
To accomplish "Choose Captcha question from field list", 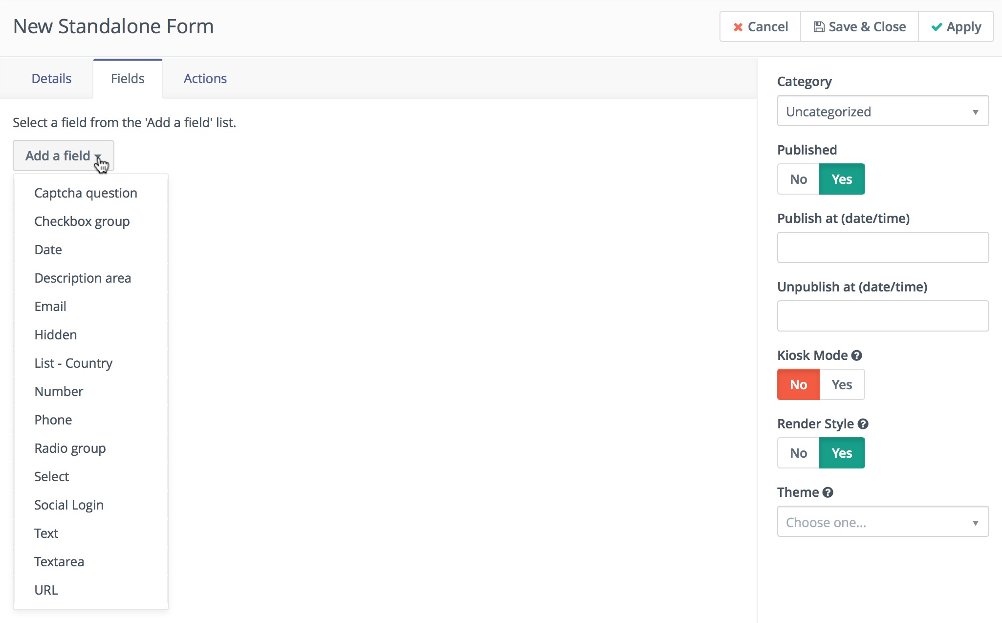I will point(86,193).
